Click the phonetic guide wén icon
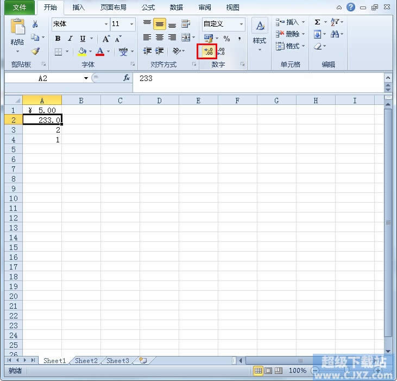 (x=123, y=52)
